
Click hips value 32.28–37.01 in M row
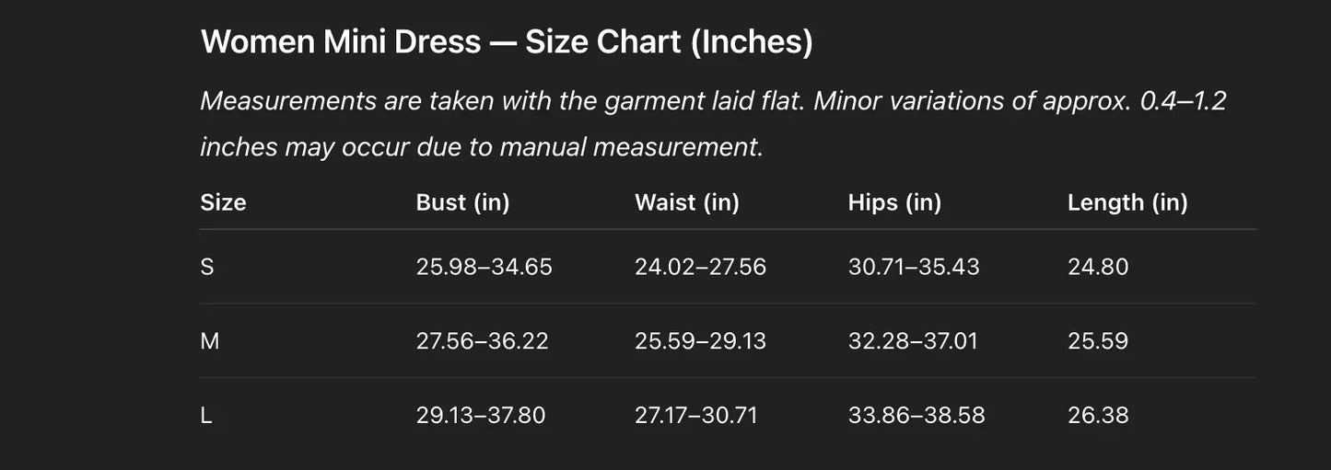click(913, 341)
